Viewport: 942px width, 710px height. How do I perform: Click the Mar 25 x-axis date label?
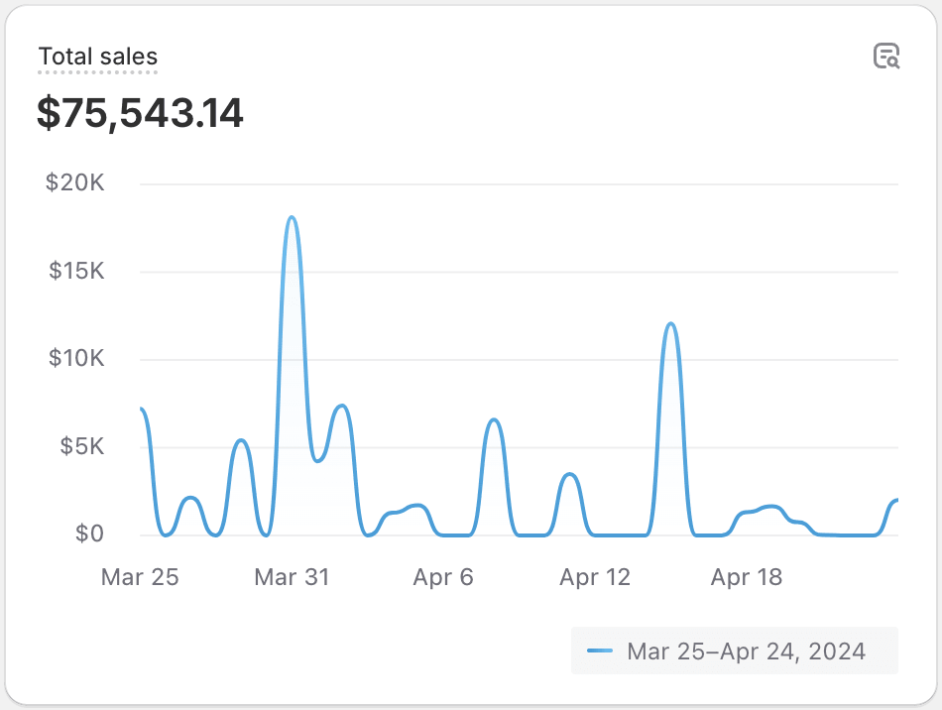point(140,577)
